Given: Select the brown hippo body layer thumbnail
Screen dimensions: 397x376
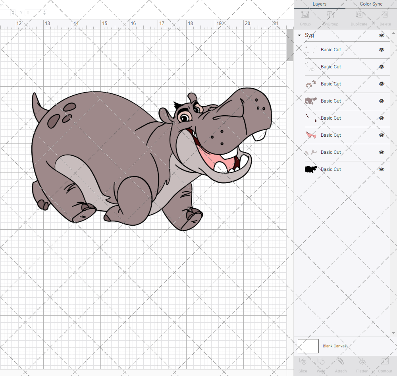Looking at the screenshot, I should (x=311, y=101).
